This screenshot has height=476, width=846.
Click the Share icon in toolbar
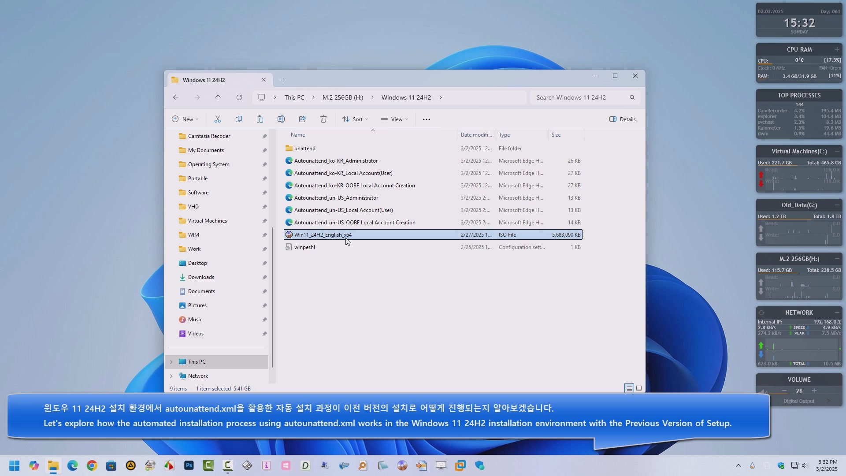point(302,119)
